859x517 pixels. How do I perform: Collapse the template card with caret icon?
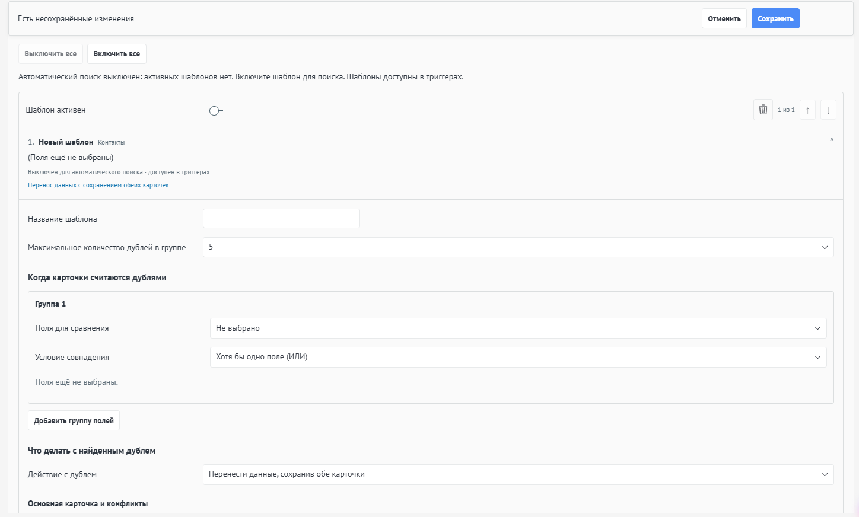(831, 141)
